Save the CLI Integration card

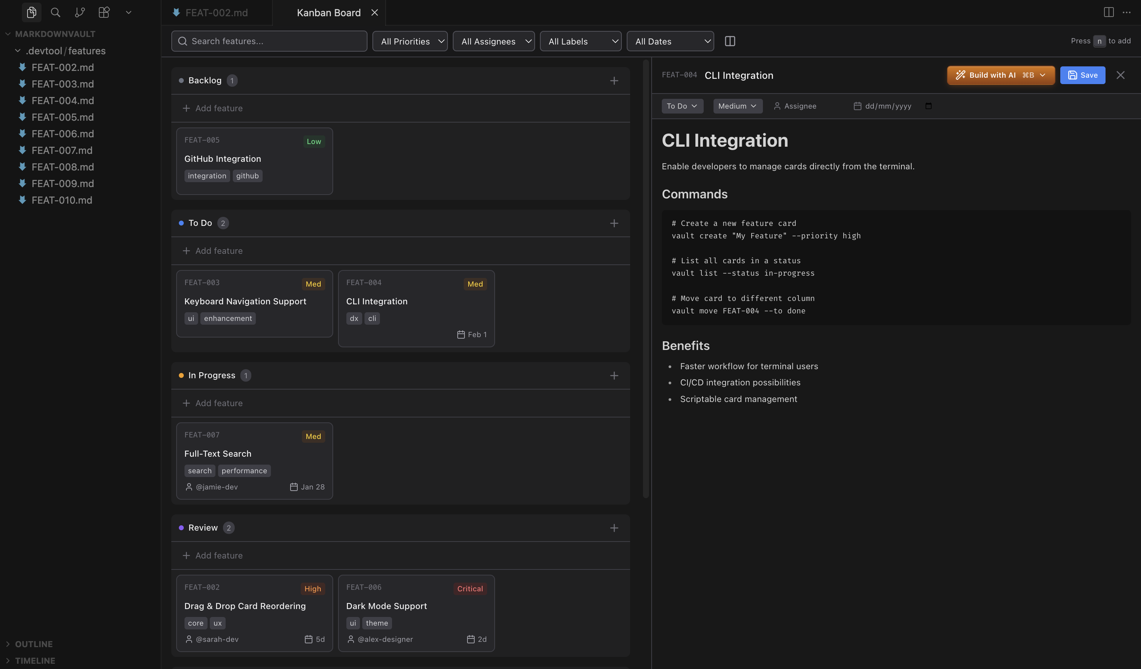[1082, 75]
